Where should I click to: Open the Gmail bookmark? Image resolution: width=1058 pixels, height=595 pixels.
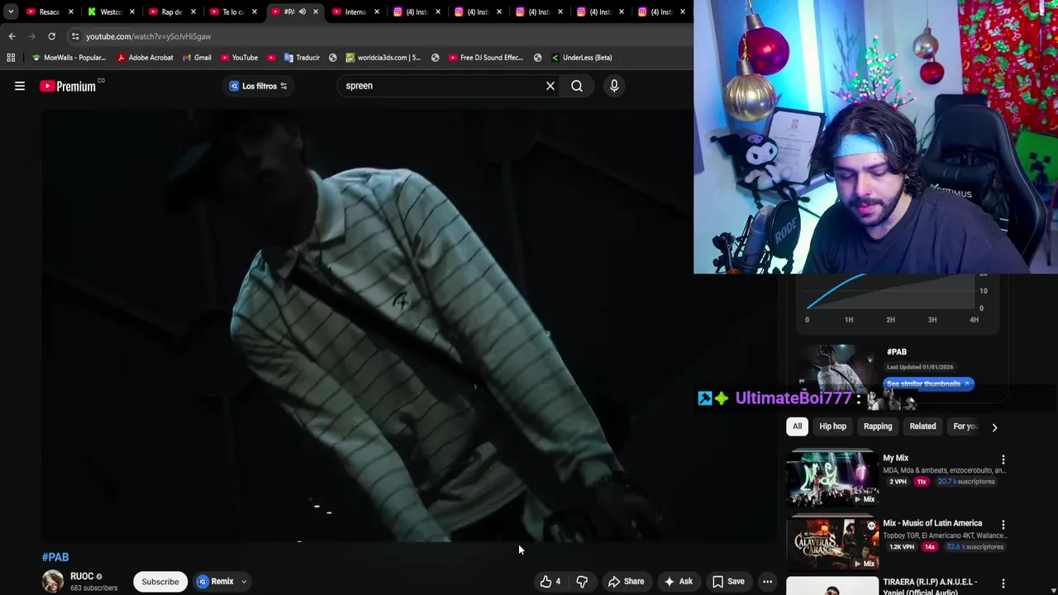[x=197, y=58]
